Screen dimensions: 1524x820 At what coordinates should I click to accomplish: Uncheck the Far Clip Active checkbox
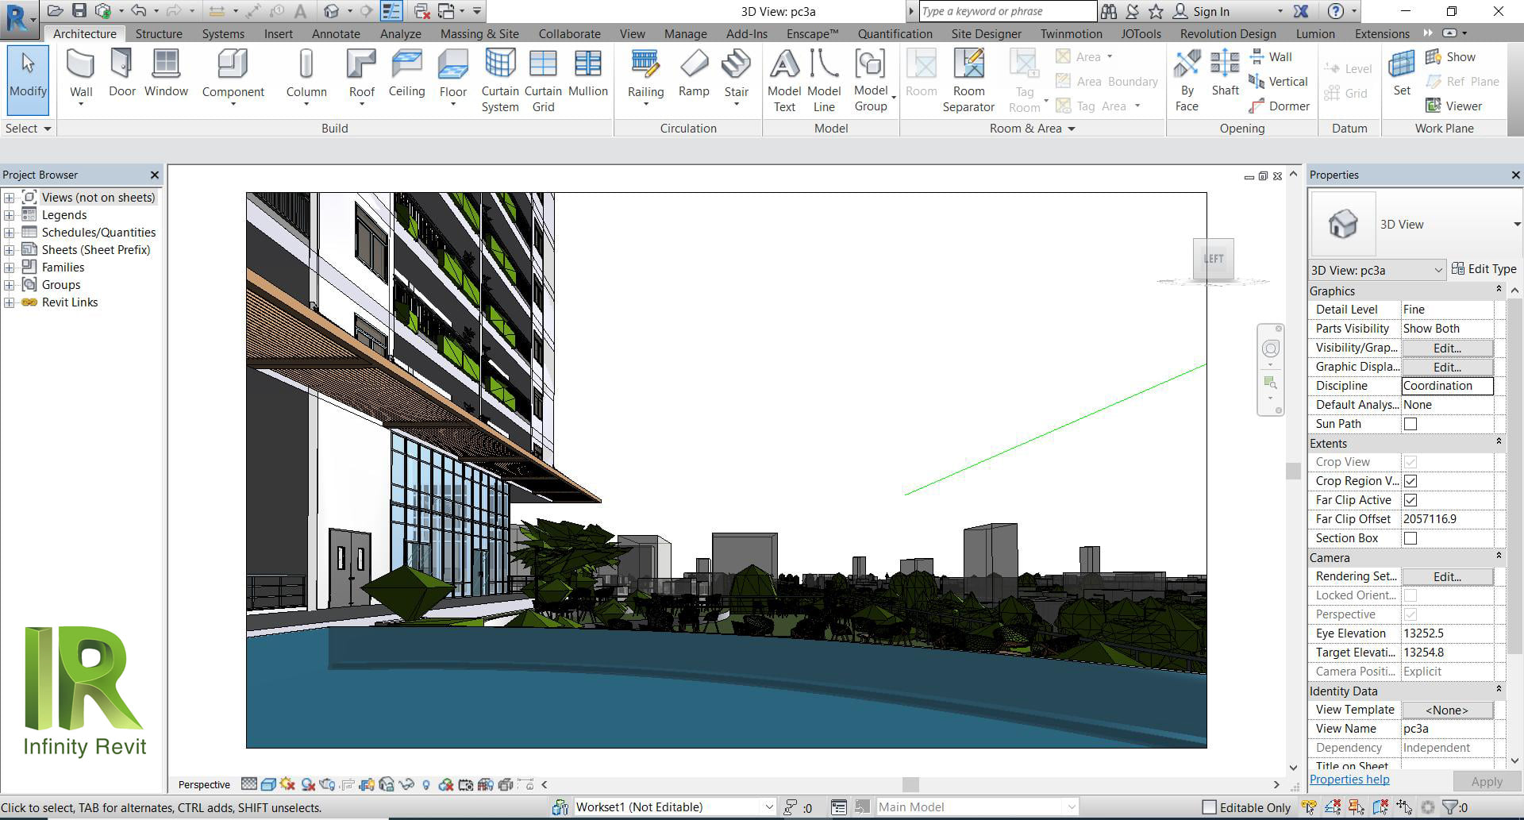point(1410,500)
